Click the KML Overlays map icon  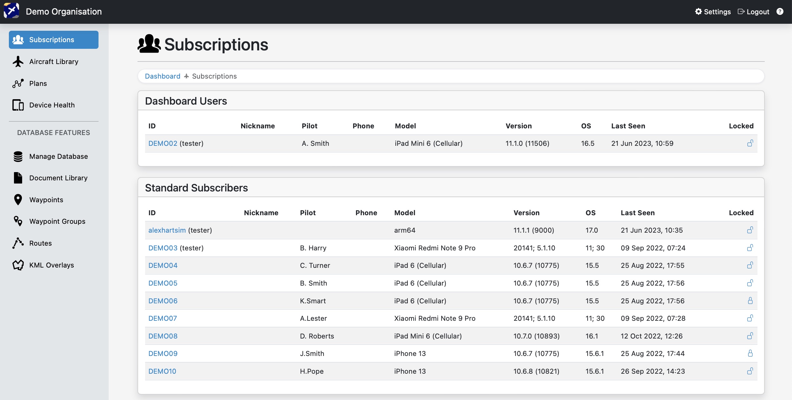pyautogui.click(x=18, y=265)
